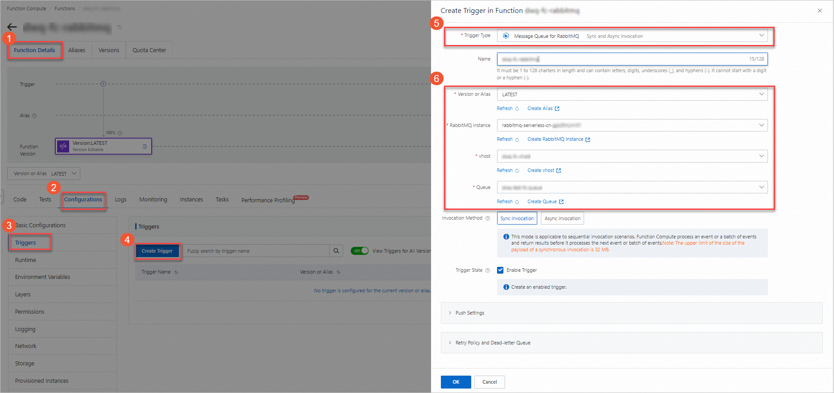Open the Monitoring tab
This screenshot has width=834, height=393.
(153, 200)
